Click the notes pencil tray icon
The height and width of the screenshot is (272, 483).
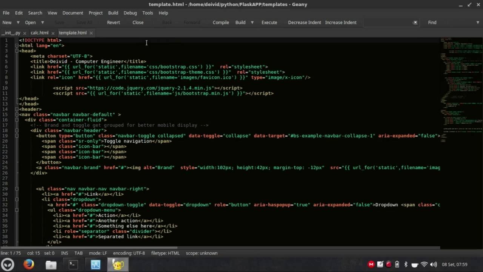[380, 264]
